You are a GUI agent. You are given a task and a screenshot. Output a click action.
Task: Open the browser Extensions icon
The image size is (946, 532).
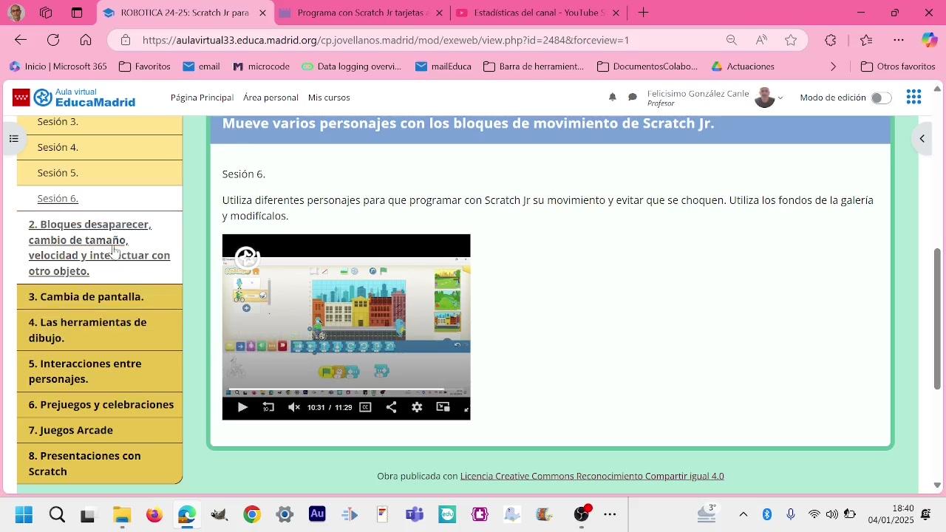tap(831, 40)
